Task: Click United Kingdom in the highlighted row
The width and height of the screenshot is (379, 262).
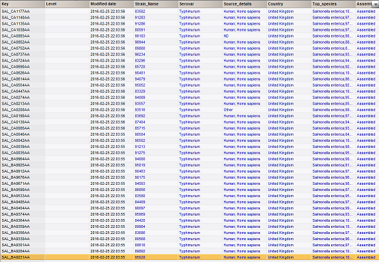Action: point(281,257)
